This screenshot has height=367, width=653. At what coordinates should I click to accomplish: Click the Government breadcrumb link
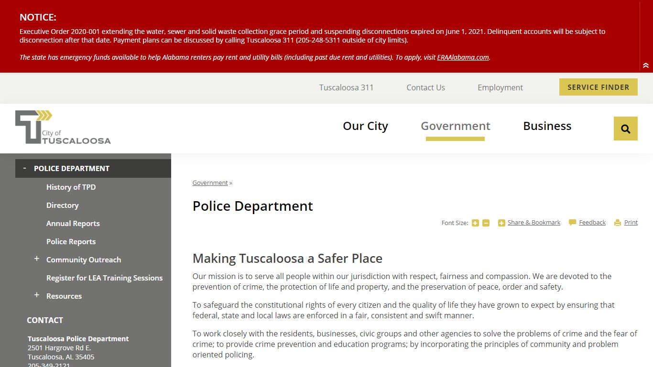coord(210,183)
